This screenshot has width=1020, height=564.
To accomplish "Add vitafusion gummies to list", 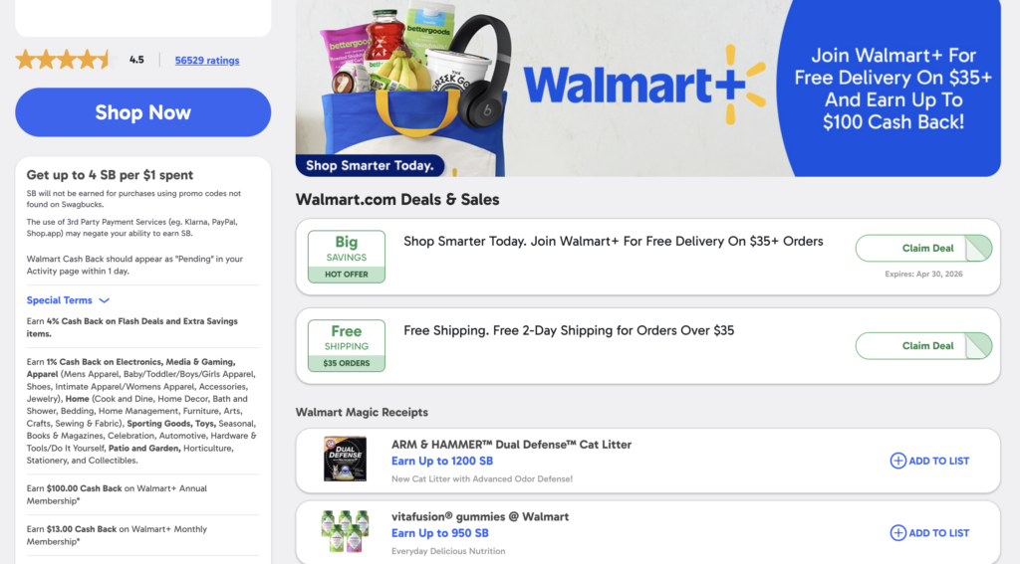I will 938,533.
